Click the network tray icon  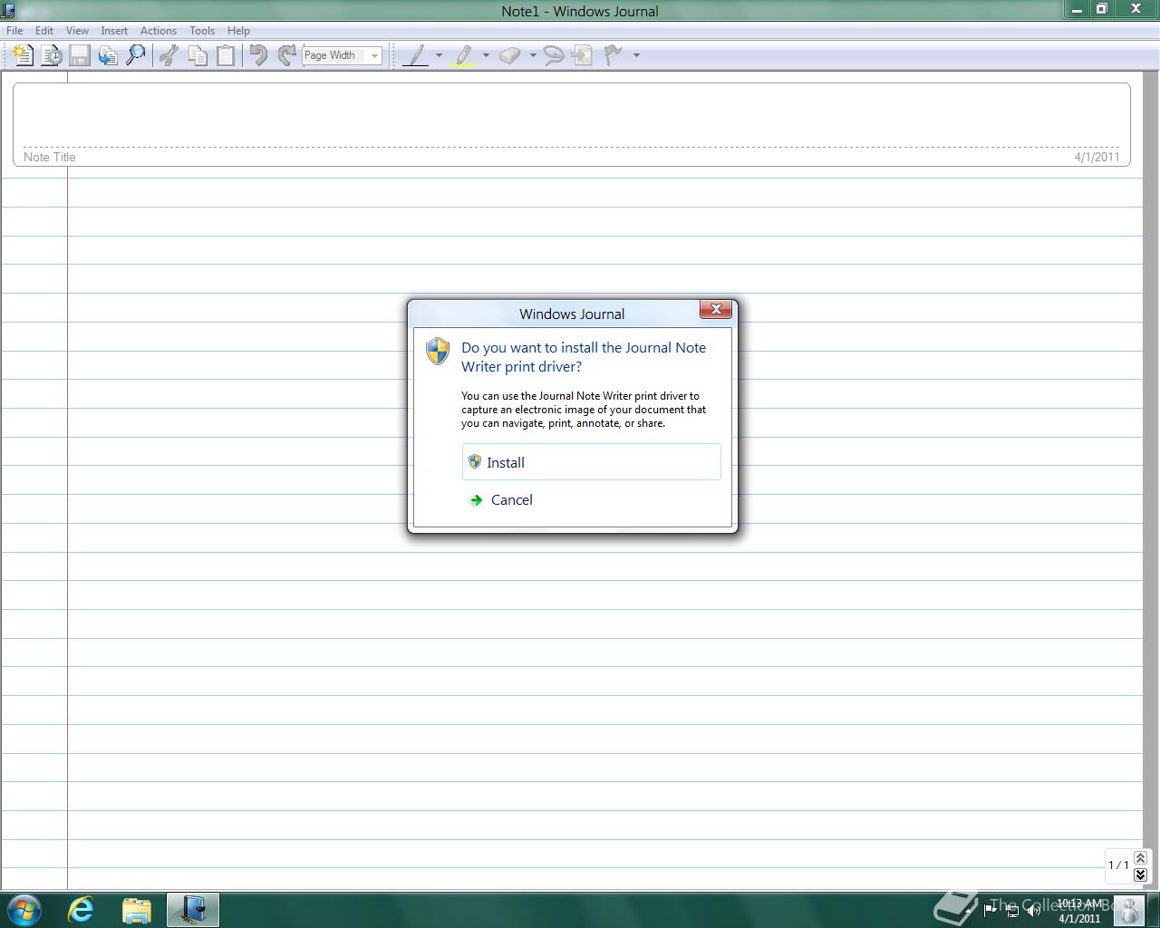[1012, 911]
